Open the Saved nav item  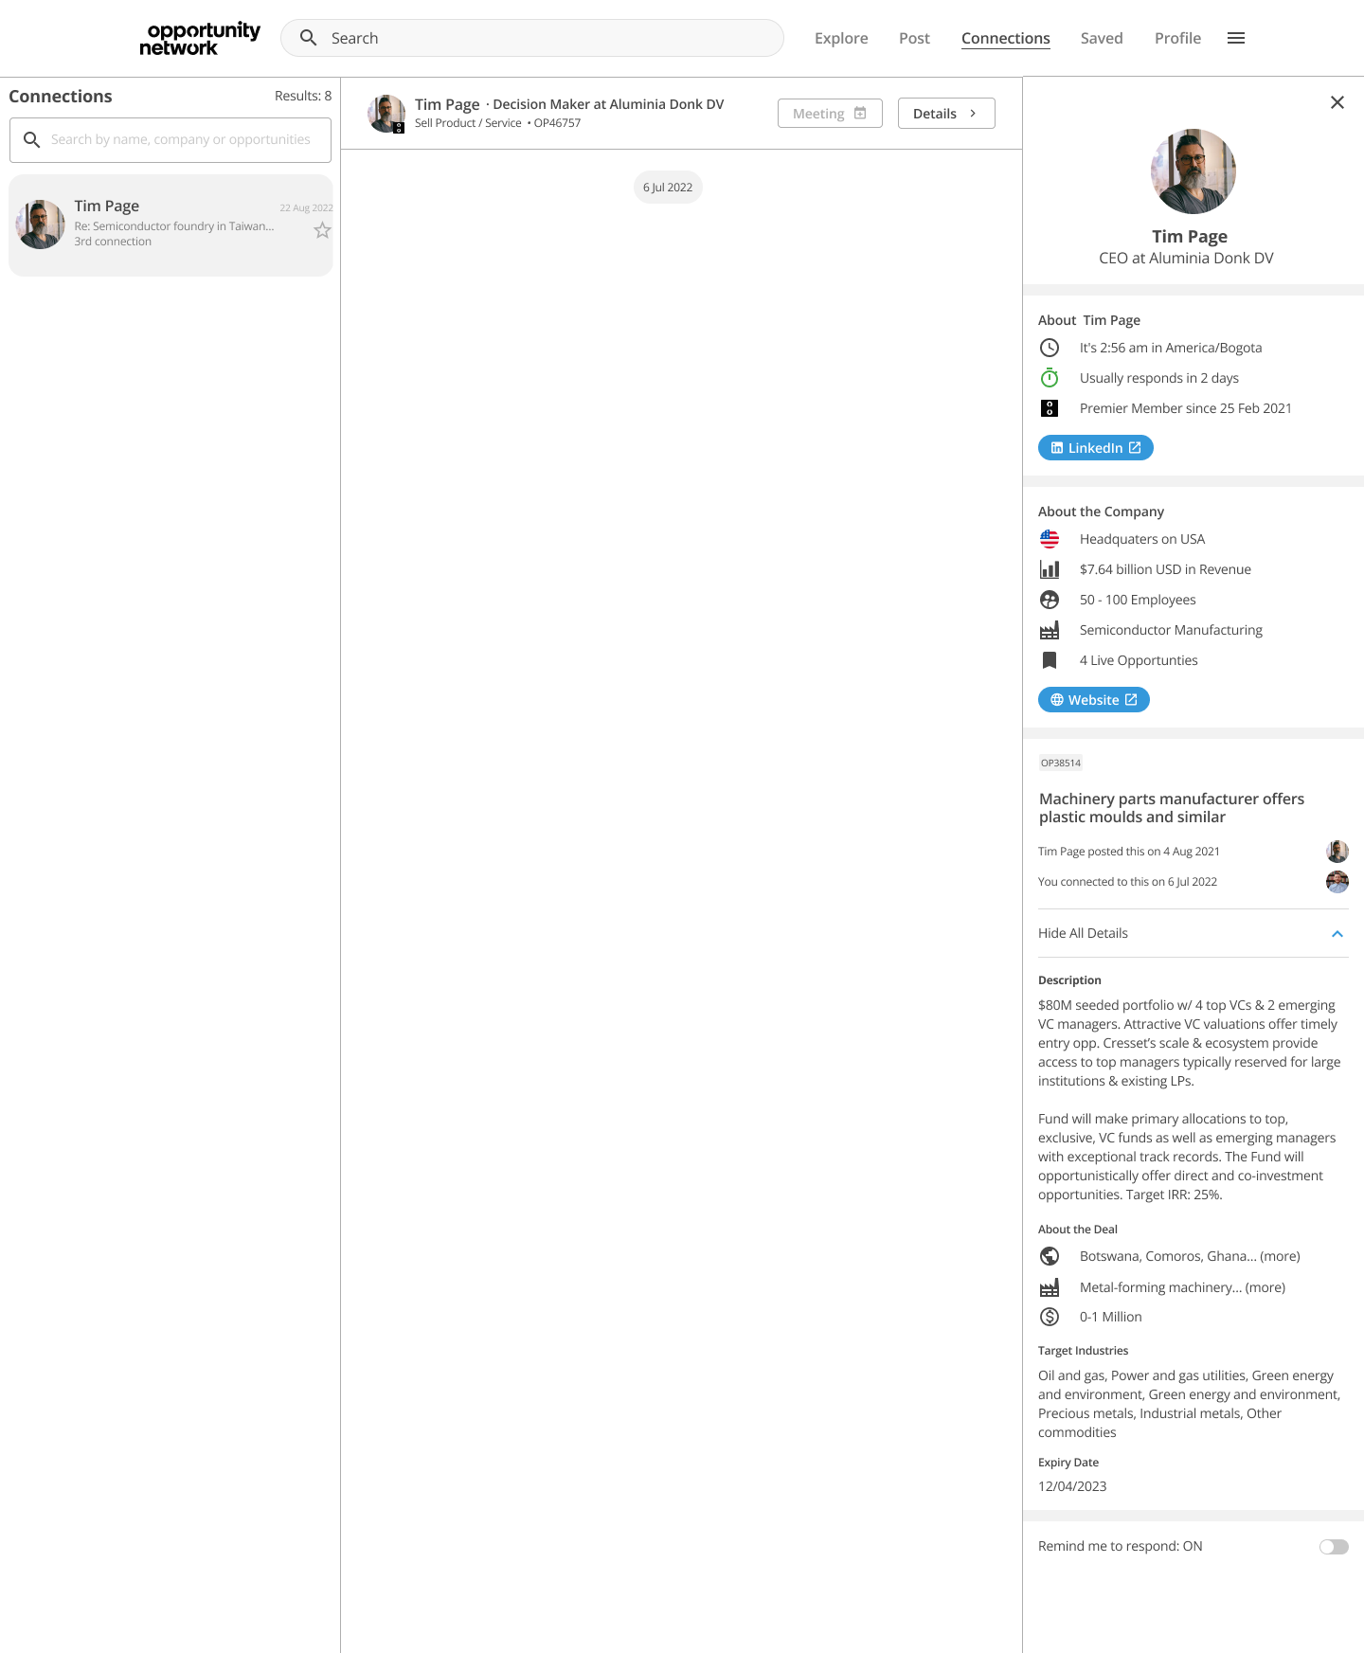click(1102, 38)
